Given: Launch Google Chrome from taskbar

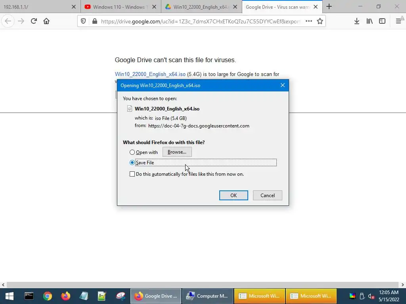Looking at the screenshot, I should tap(48, 296).
